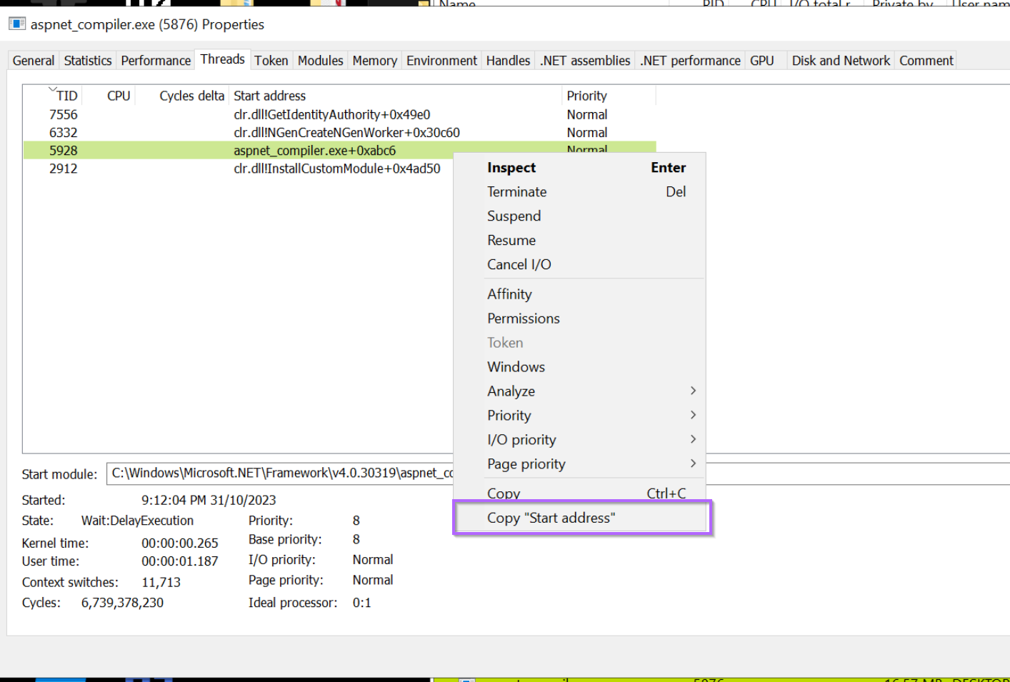Image resolution: width=1010 pixels, height=682 pixels.
Task: Click Normal priority of thread 7556
Action: pos(586,114)
